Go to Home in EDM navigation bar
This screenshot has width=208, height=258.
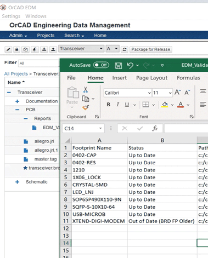(x=100, y=36)
